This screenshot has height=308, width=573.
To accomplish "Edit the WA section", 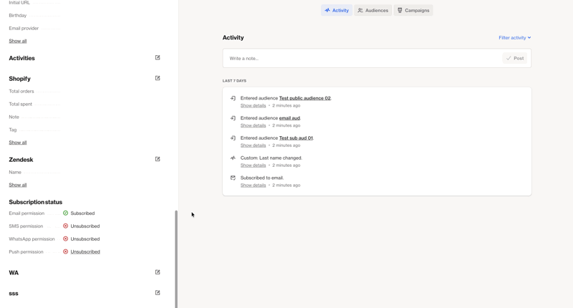I will [x=158, y=272].
